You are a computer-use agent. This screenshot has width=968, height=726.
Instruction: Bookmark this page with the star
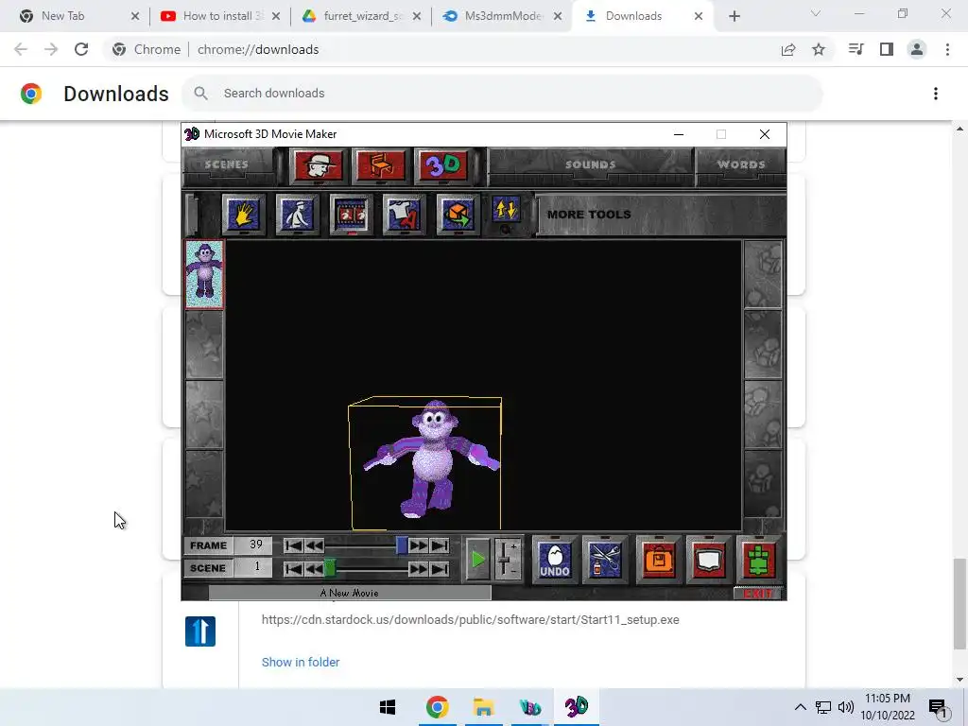pos(819,49)
